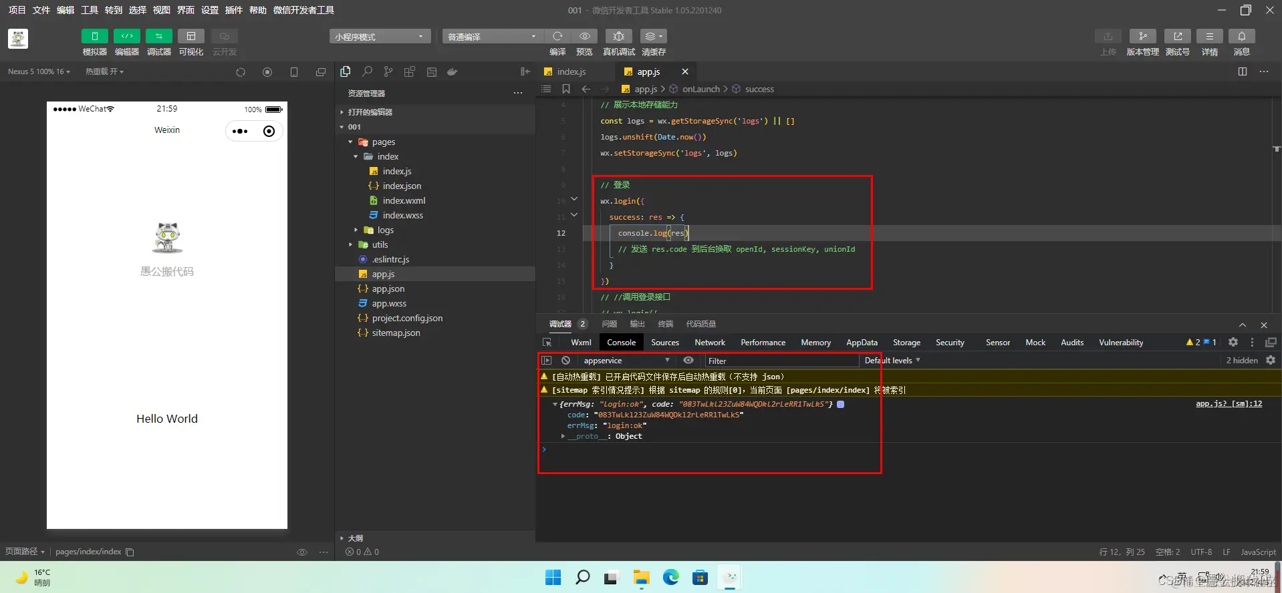Expand the open editors section
This screenshot has width=1282, height=593.
pos(435,112)
